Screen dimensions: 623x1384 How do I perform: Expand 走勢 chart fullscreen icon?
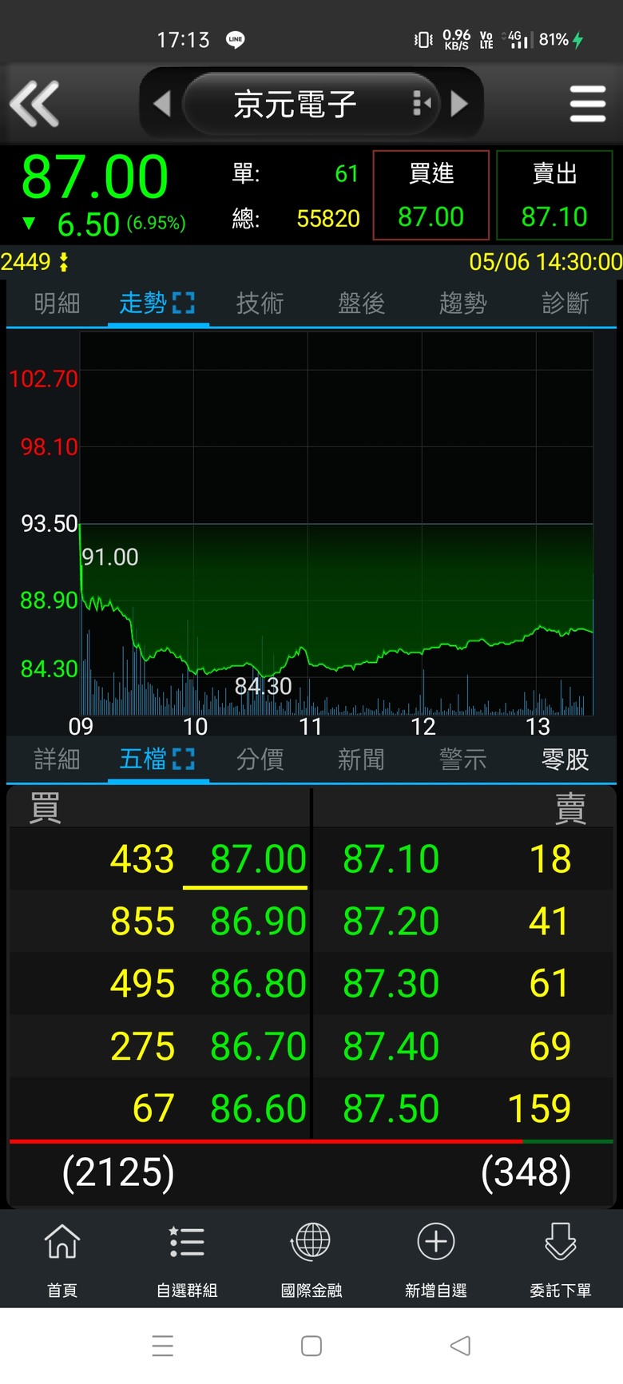tap(184, 303)
